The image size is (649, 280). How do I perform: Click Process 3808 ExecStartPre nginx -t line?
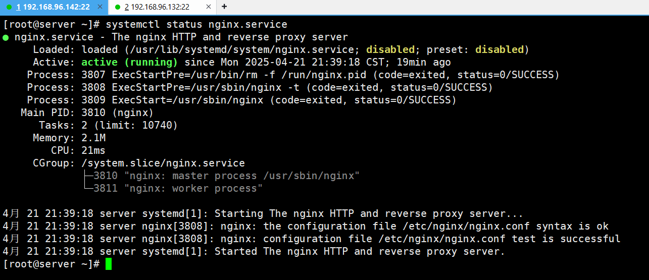[x=260, y=87]
